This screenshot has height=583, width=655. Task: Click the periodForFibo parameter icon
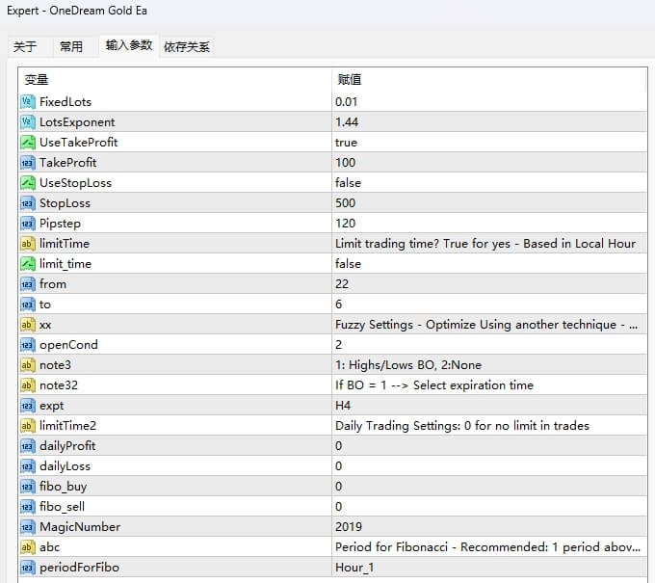(x=28, y=568)
